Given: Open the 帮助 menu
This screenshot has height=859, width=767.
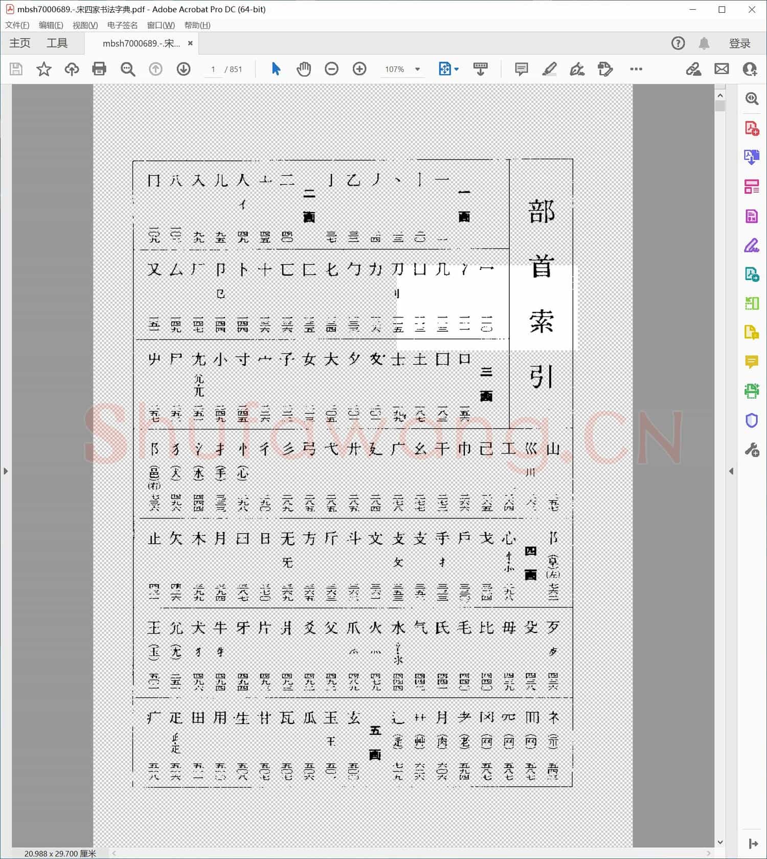Looking at the screenshot, I should (197, 25).
